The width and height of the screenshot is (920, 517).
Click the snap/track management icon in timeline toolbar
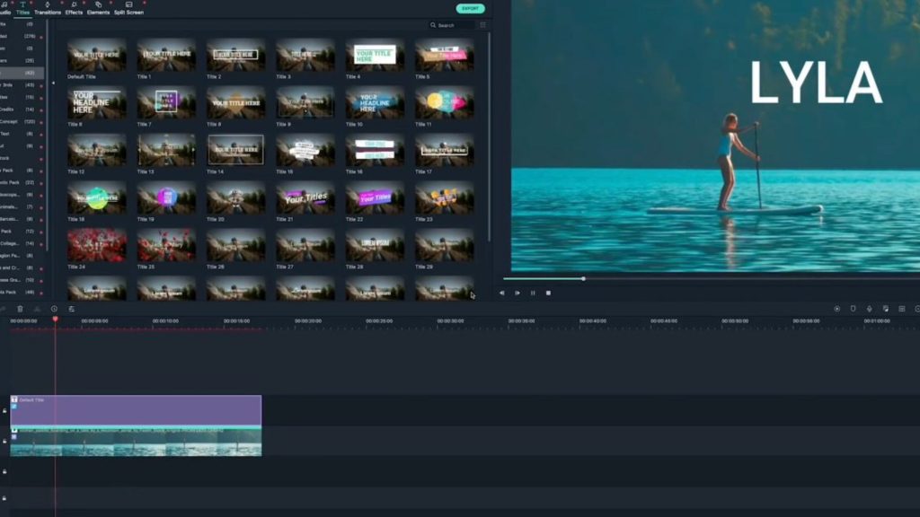point(902,310)
